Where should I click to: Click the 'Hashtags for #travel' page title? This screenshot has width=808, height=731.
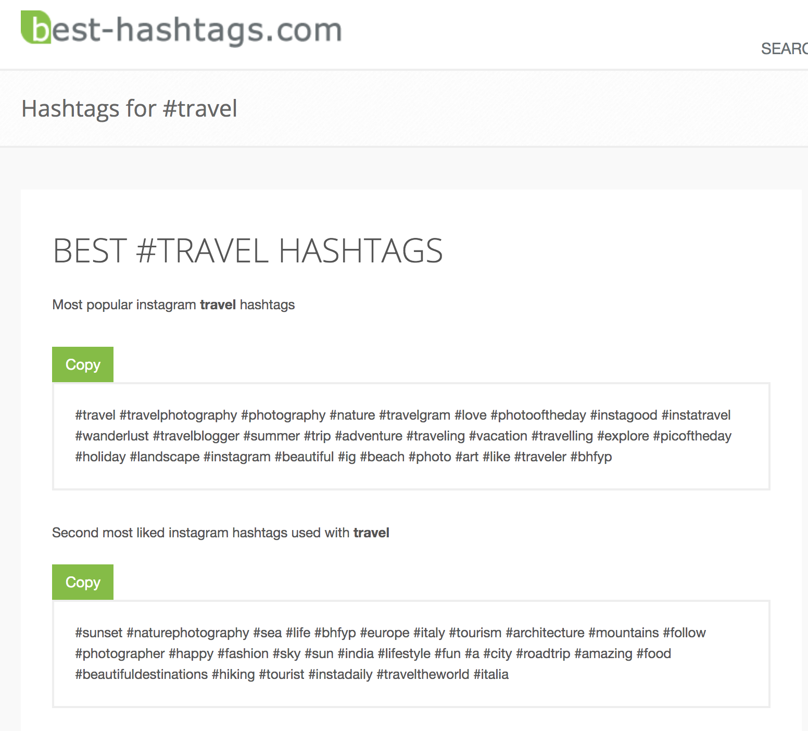coord(129,109)
